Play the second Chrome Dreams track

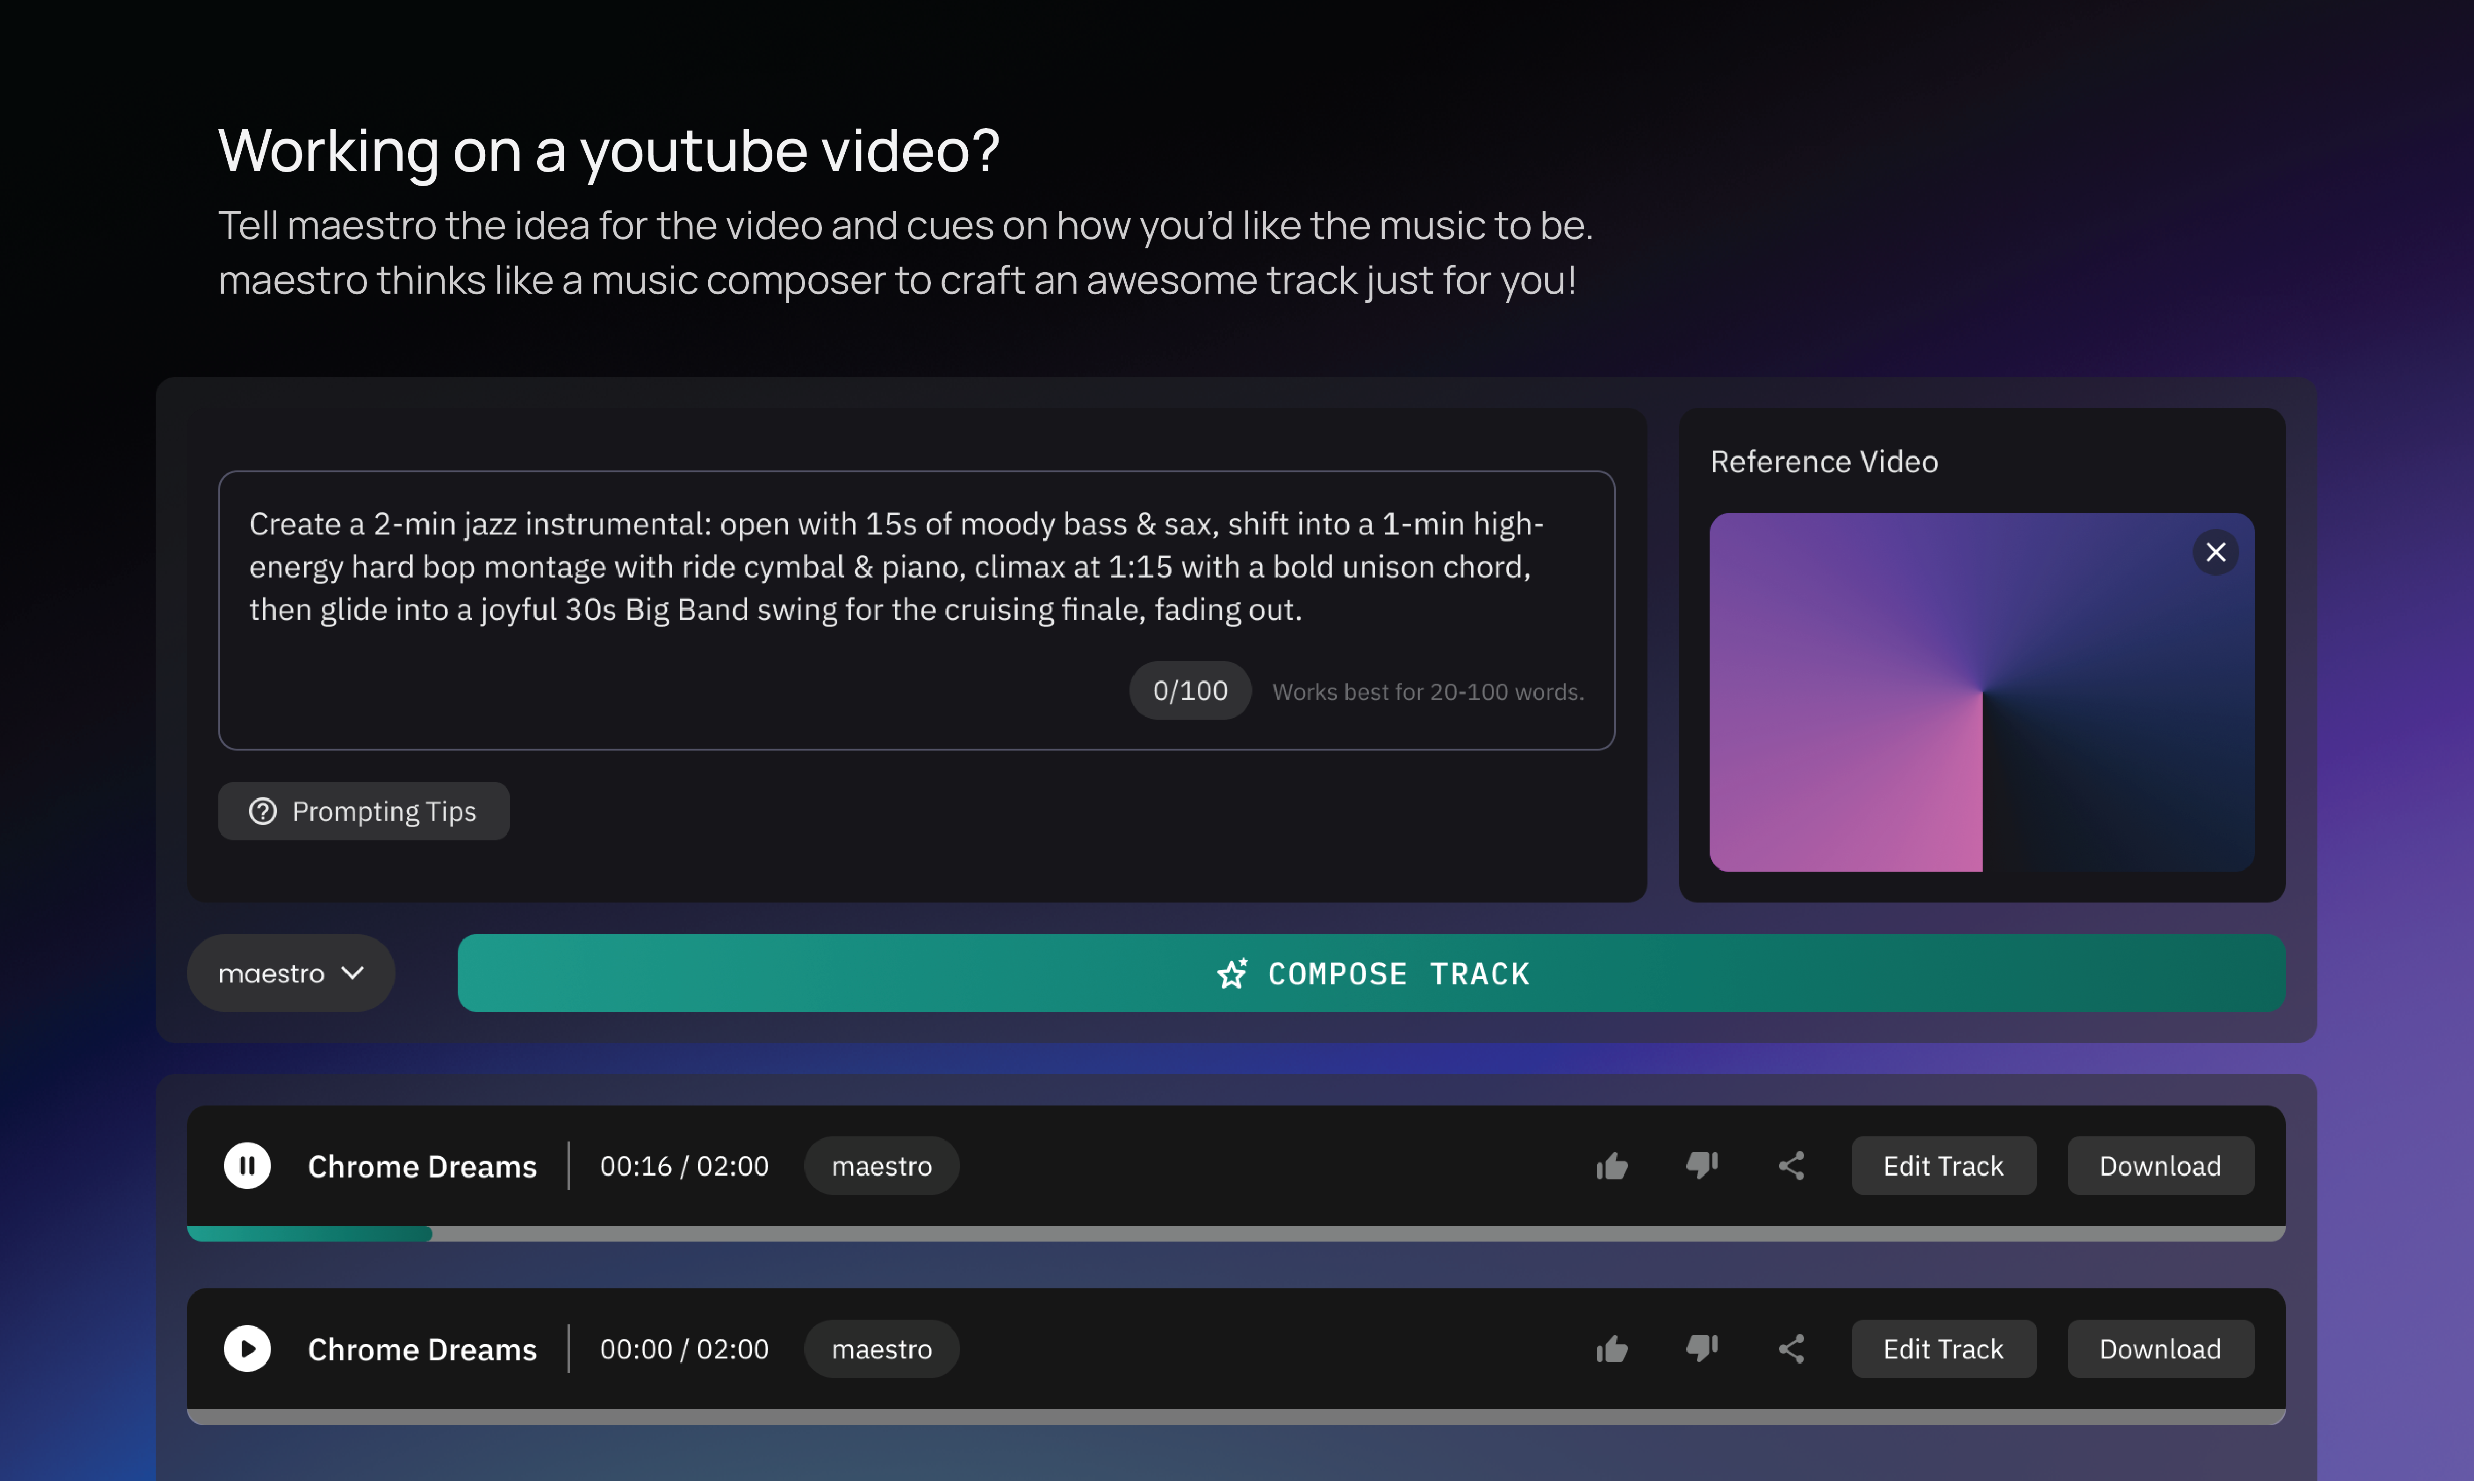click(246, 1348)
